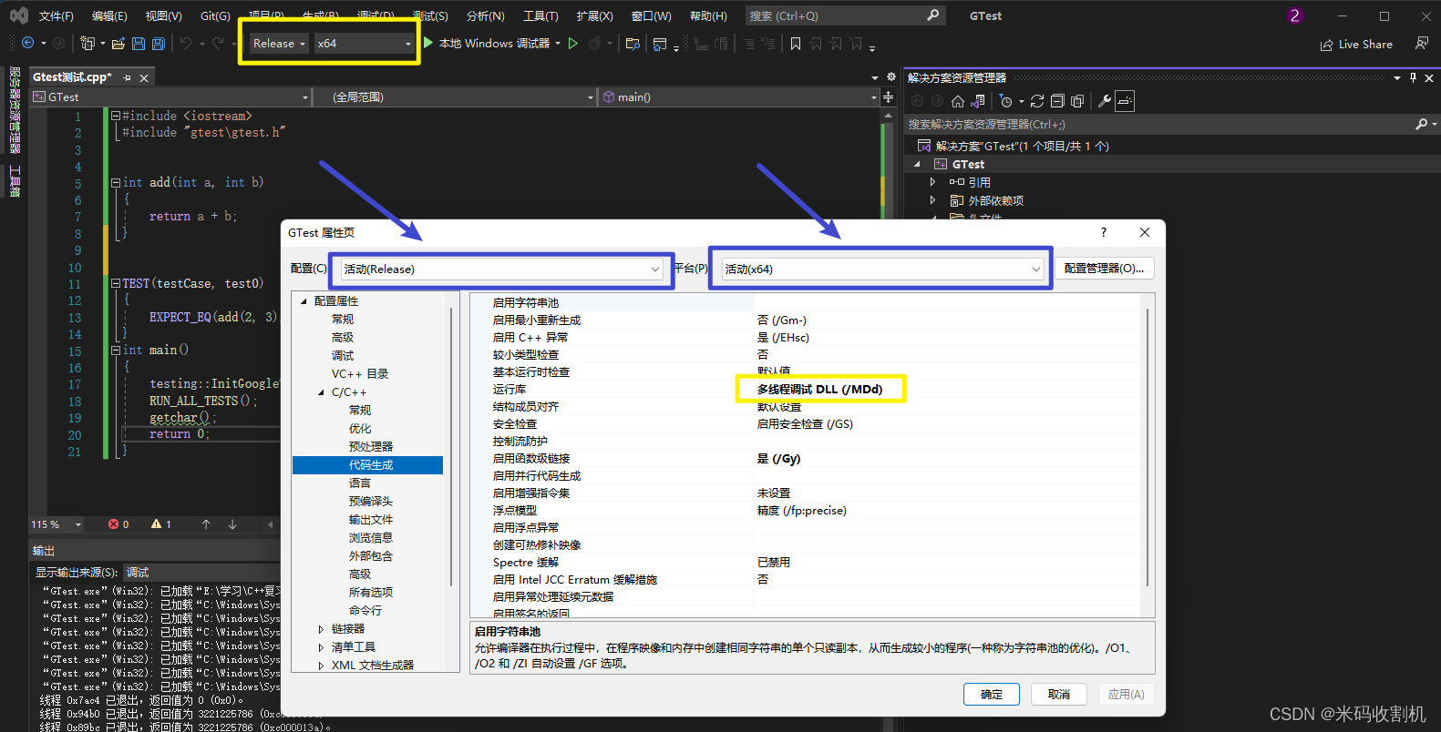Close the Gtest测试.cpp tab

[x=144, y=77]
